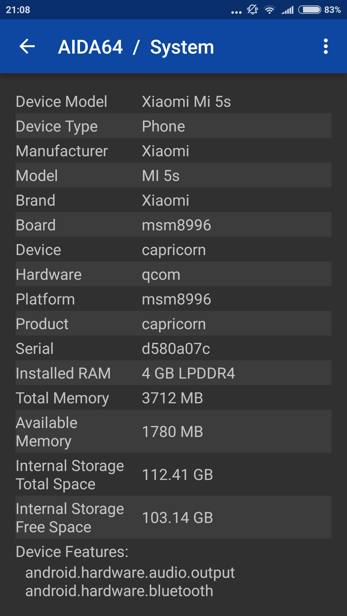Tap the muted notification bell icon
This screenshot has height=616, width=347.
coord(253,10)
